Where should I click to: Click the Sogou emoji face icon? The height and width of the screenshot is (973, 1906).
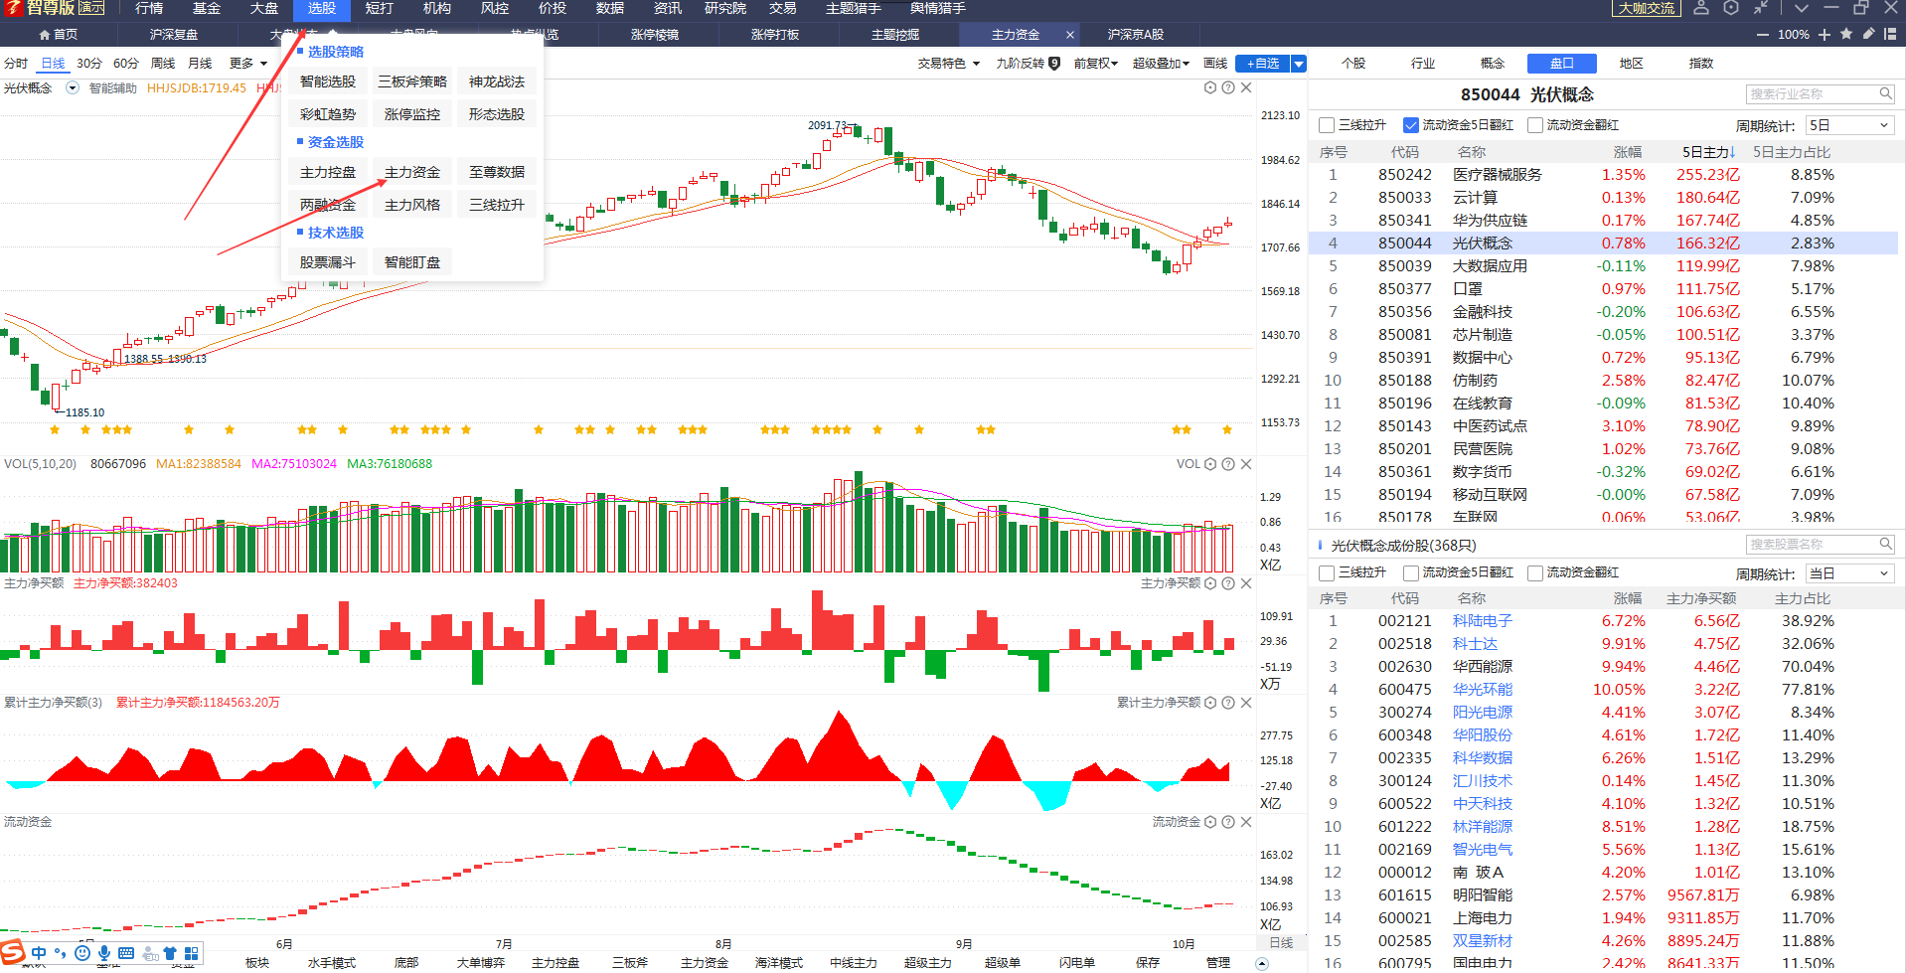tap(82, 953)
